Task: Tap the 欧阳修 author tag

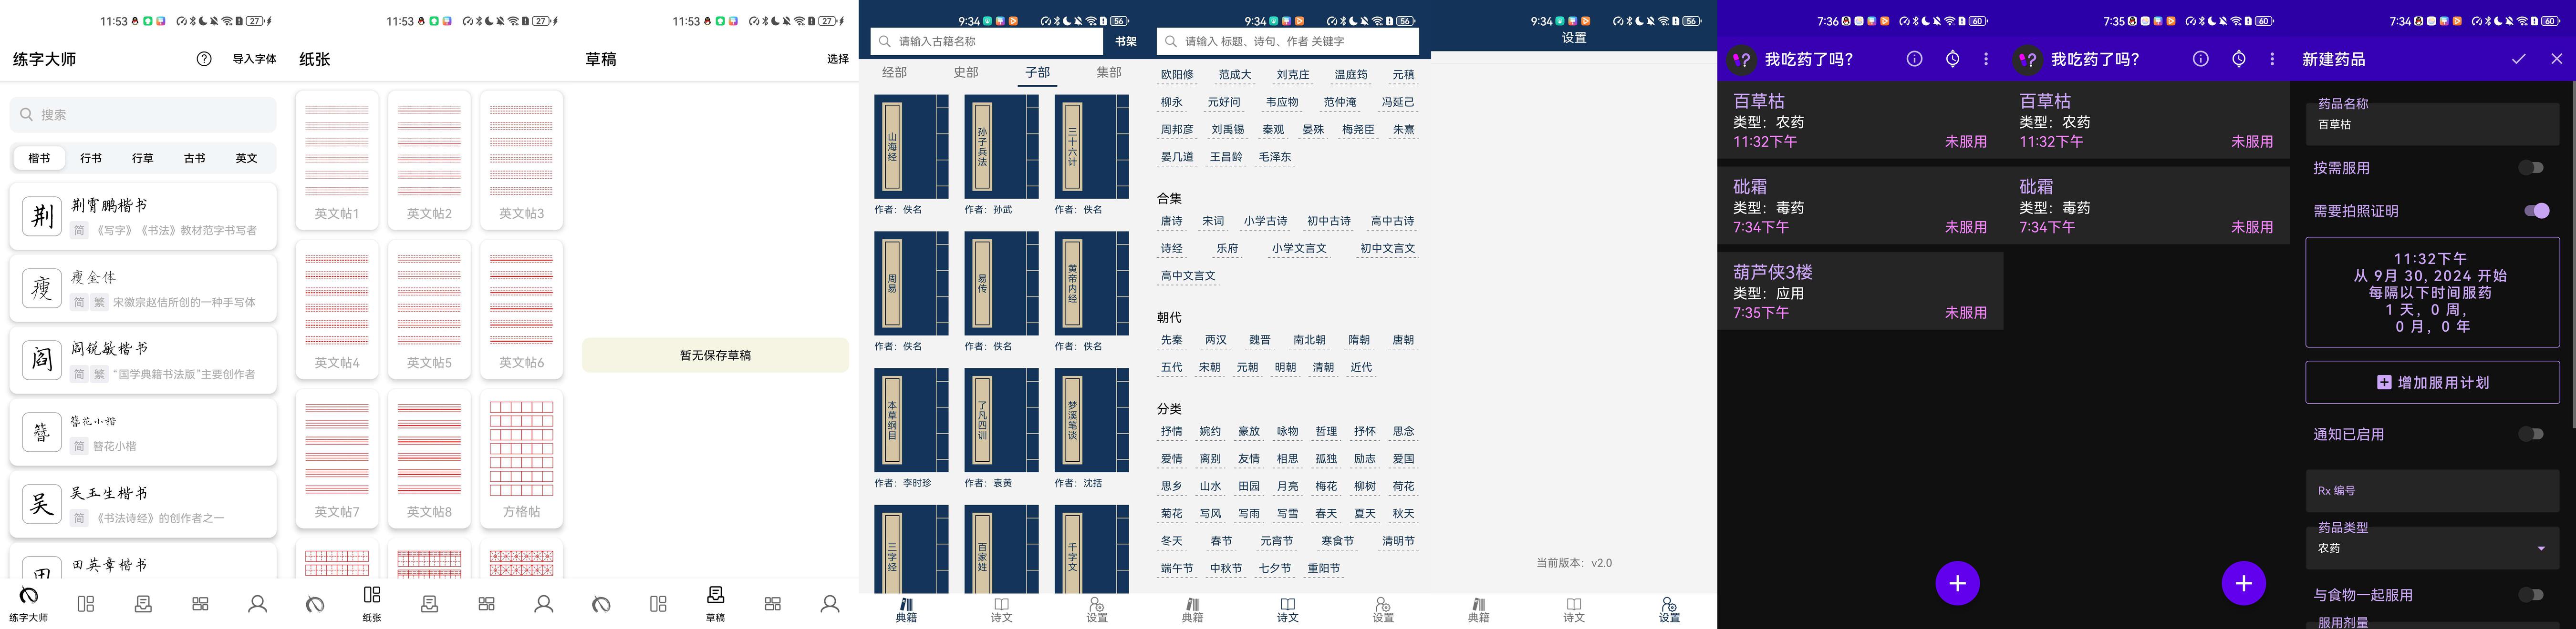Action: coord(1177,75)
